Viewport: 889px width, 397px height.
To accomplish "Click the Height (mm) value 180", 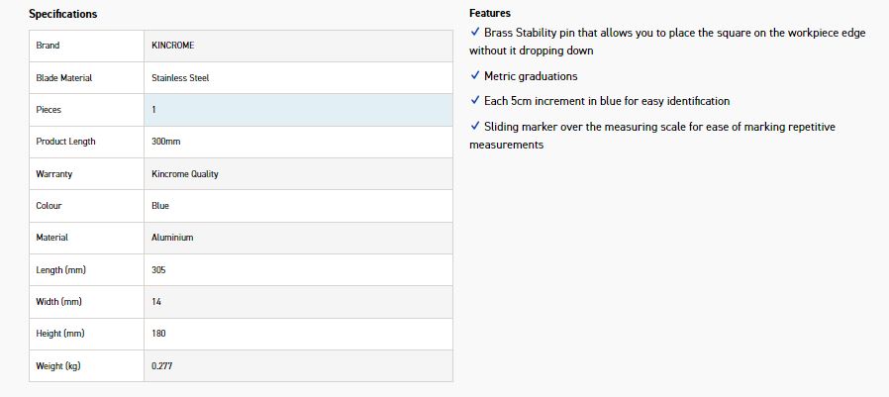I will [x=158, y=334].
